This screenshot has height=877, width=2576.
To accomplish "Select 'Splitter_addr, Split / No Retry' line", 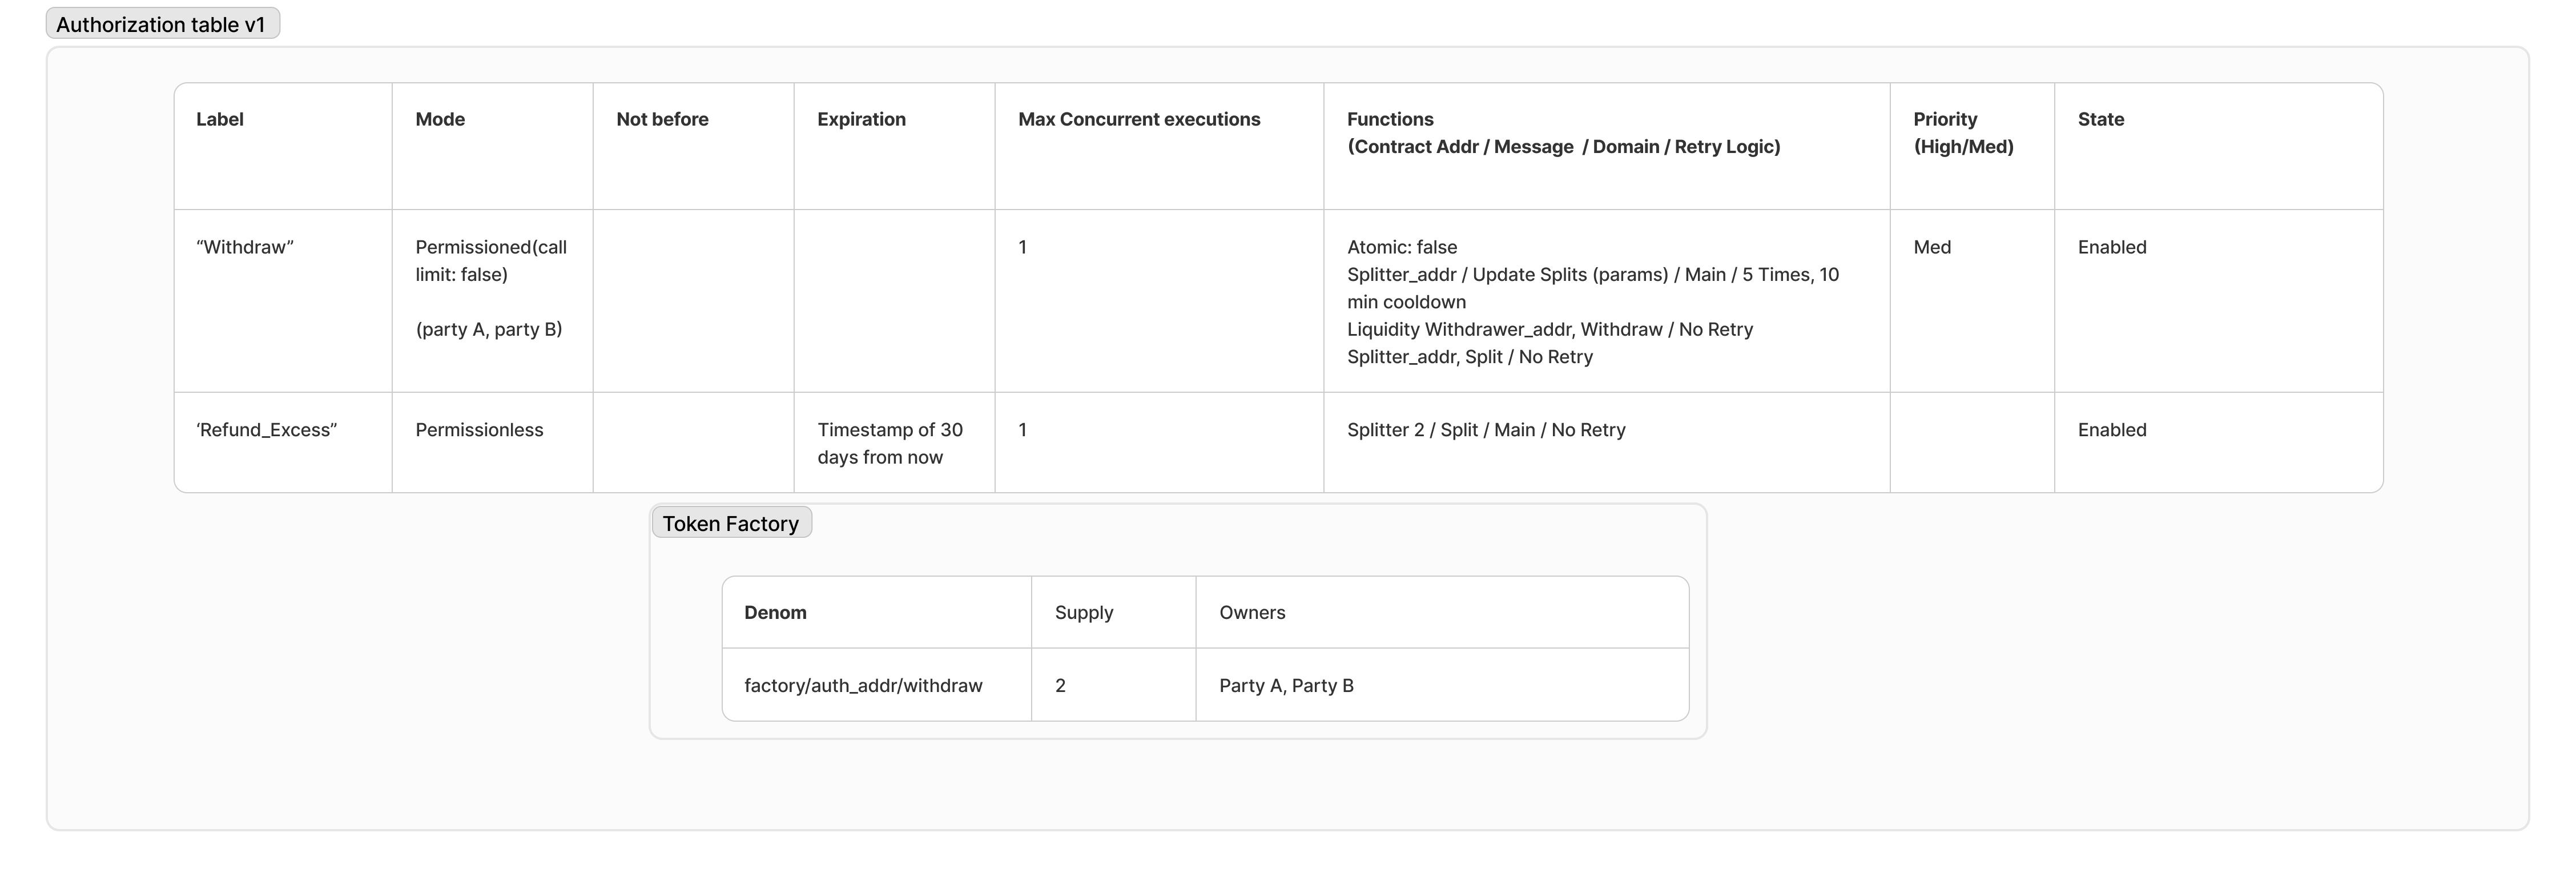I will (x=1470, y=357).
